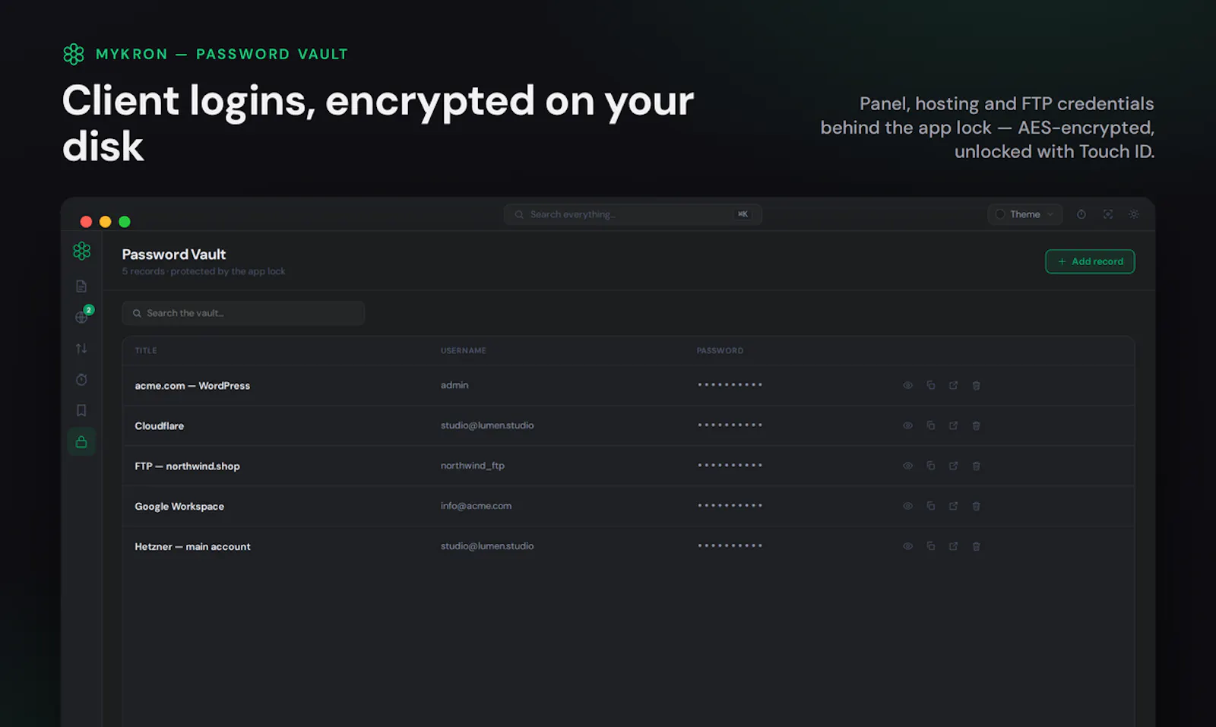The image size is (1216, 727).
Task: Select the lock Password Vault sidebar icon
Action: pyautogui.click(x=81, y=441)
